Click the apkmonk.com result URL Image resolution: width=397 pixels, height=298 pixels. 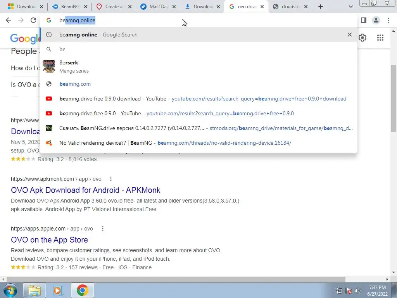pos(56,179)
